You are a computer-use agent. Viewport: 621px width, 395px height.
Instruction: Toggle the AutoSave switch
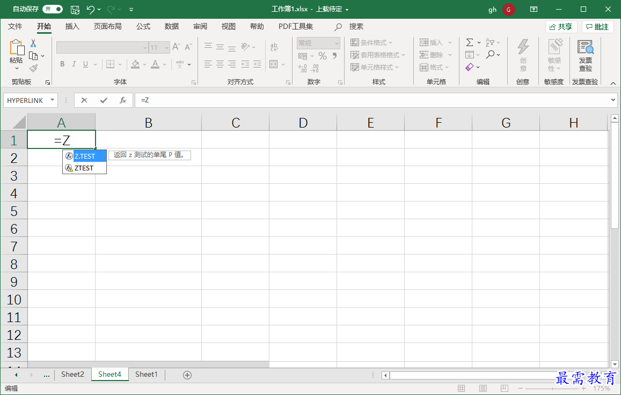click(53, 9)
